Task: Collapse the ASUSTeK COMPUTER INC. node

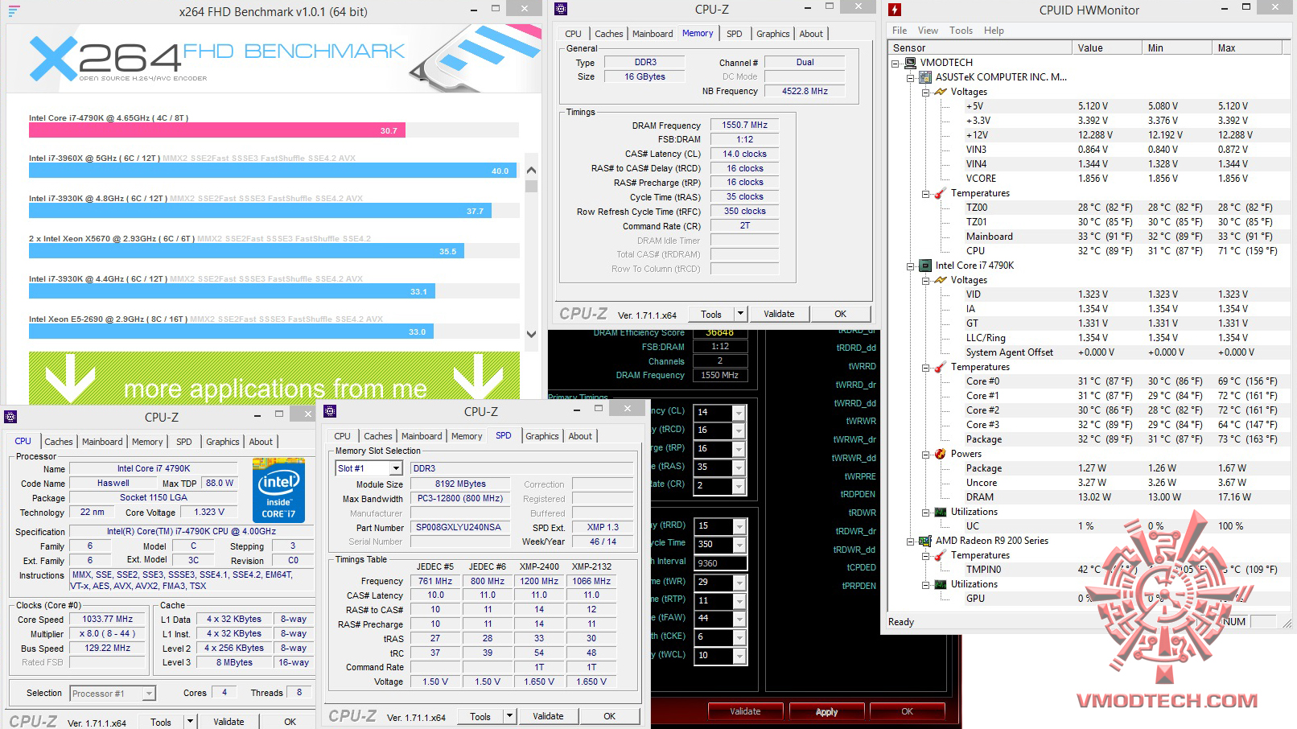Action: coord(911,77)
